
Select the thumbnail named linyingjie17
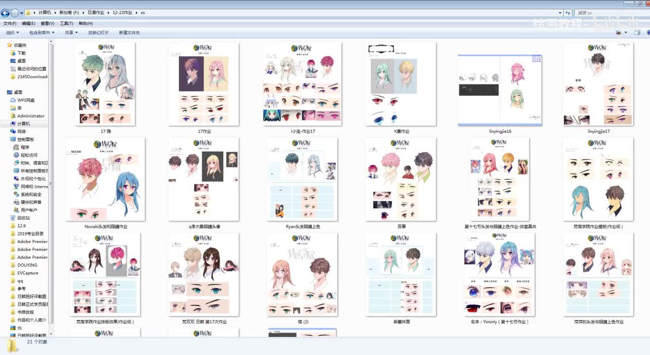[599, 84]
